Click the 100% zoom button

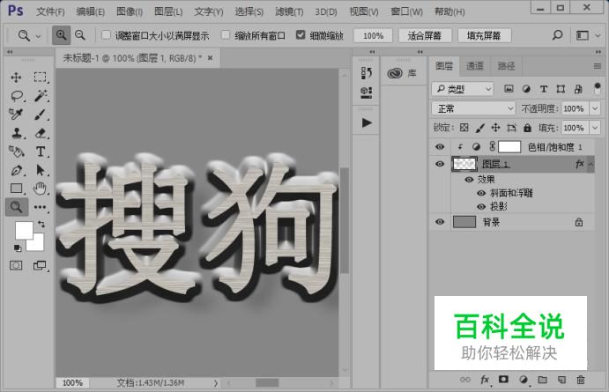point(373,36)
